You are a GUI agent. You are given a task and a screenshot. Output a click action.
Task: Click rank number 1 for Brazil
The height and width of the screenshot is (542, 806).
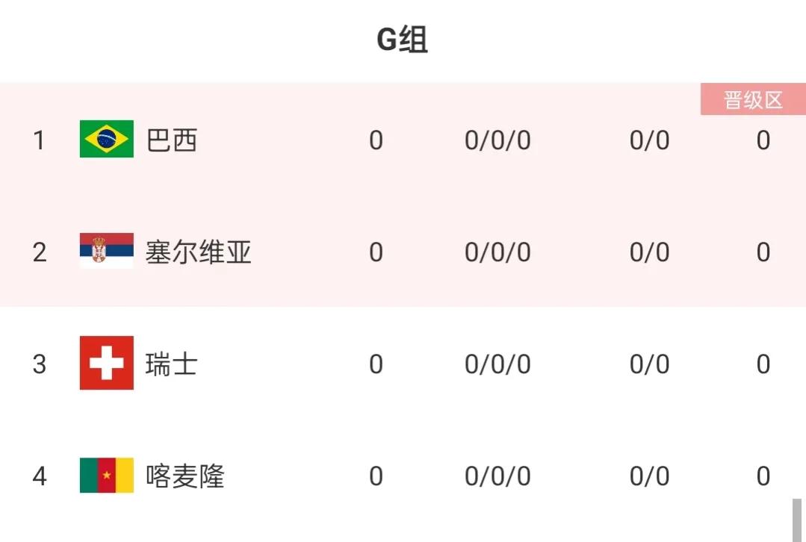tap(39, 140)
